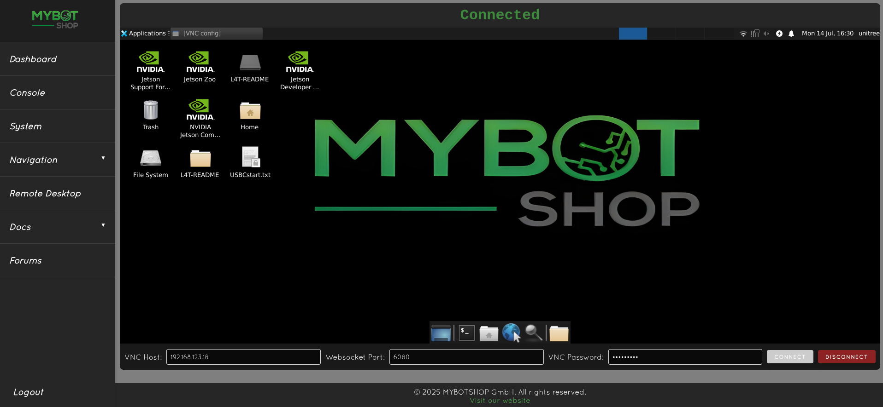Open the folder icon in dock

tap(559, 333)
